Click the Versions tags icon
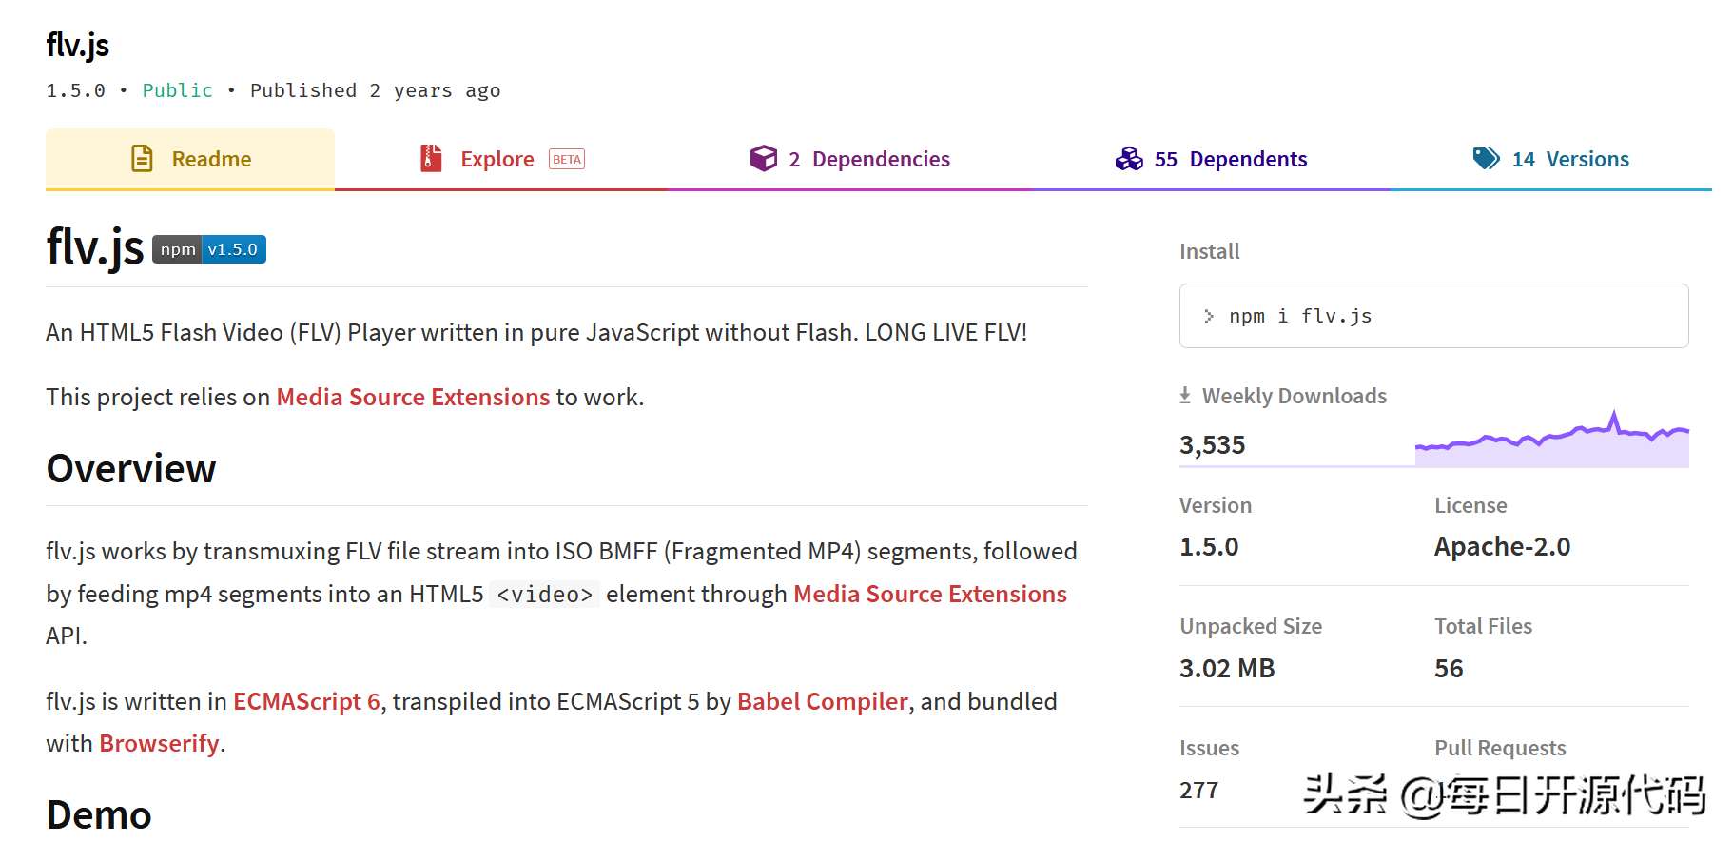Viewport: 1733px width, 842px height. (x=1486, y=159)
